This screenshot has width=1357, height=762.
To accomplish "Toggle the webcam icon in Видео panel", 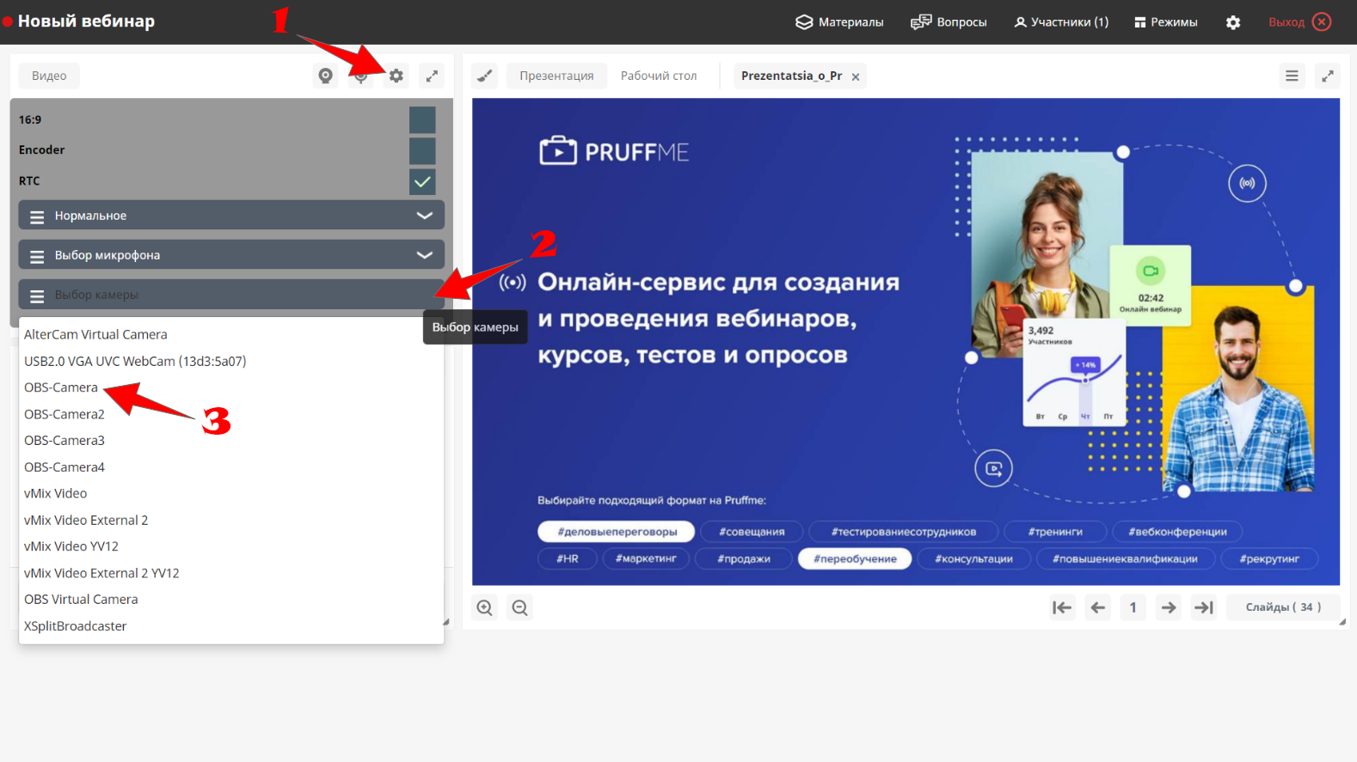I will [x=325, y=76].
